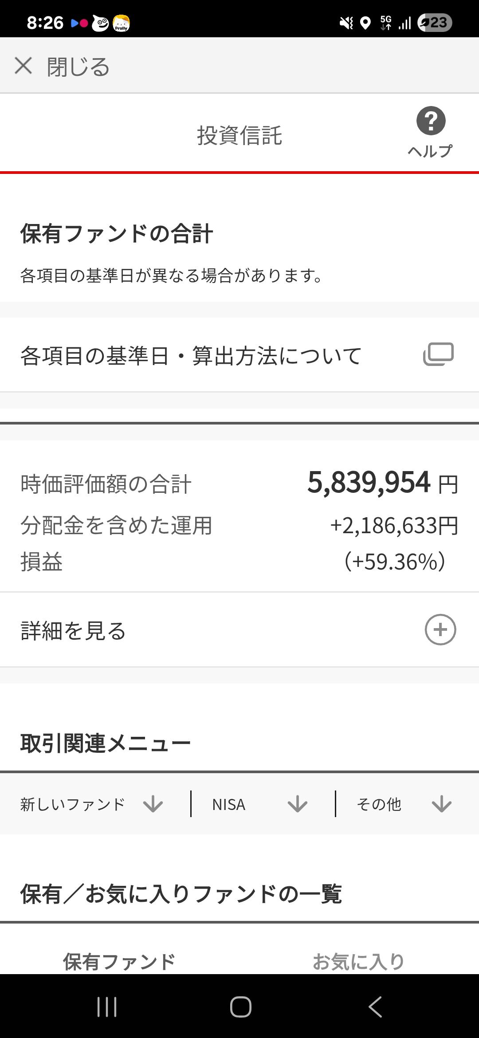479x1038 pixels.
Task: Open the ヘルプ question mark icon
Action: 431,121
